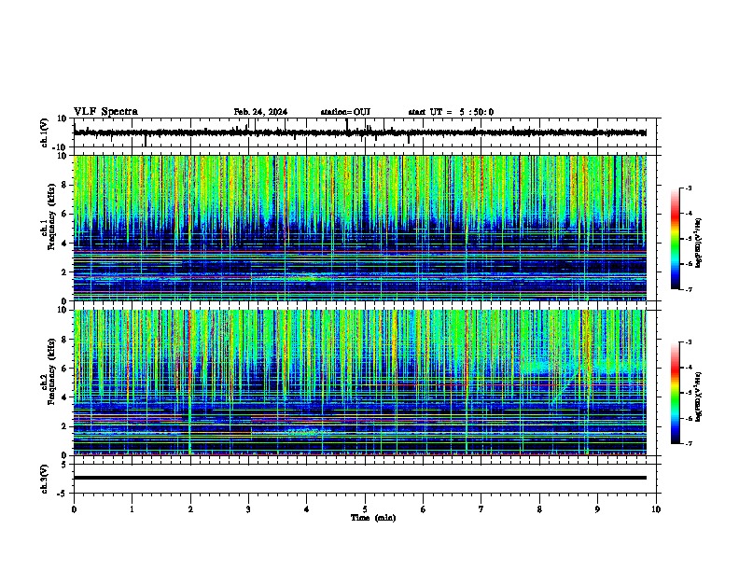Click the ch.3 flat black voltage trace
The height and width of the screenshot is (571, 739).
click(360, 478)
